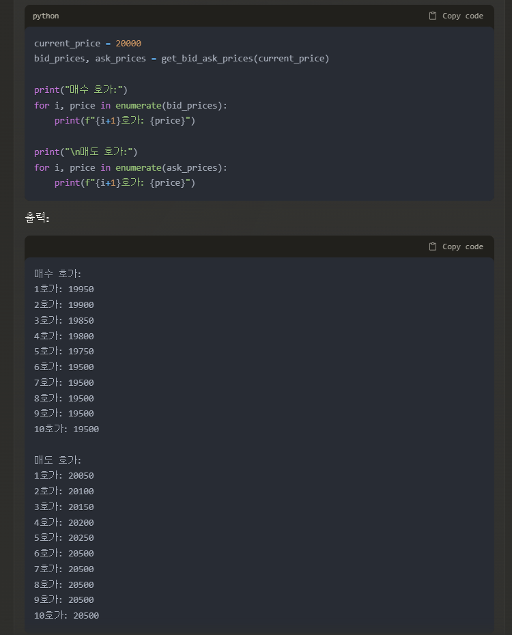Click the '매도 호가:' output heading

coord(57,460)
